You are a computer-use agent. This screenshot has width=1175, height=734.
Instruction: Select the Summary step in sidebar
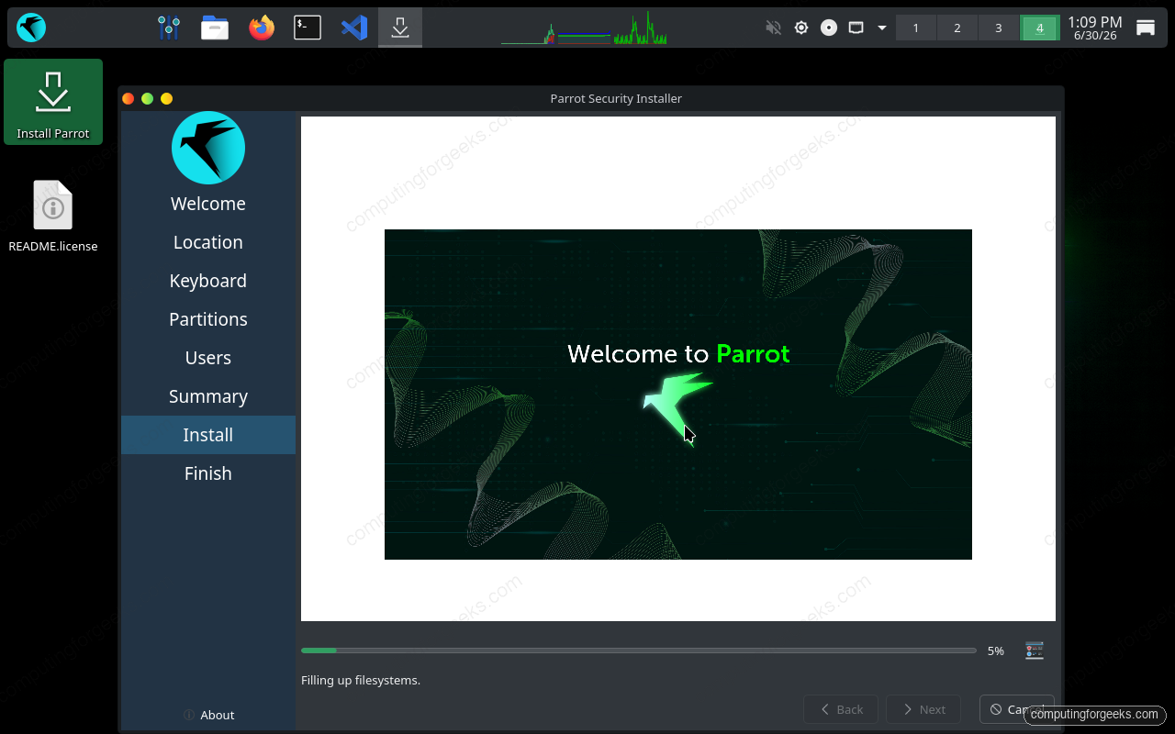(208, 396)
